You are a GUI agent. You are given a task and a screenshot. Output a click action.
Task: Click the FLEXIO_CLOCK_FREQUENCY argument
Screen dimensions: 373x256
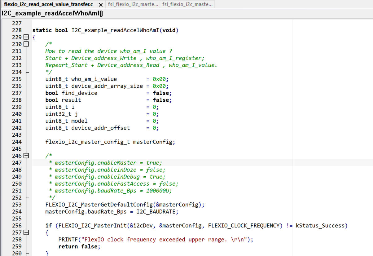click(244, 226)
